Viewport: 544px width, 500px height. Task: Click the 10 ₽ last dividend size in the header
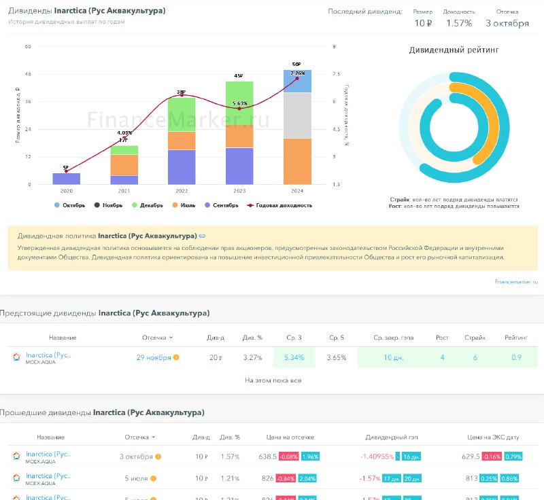point(423,23)
